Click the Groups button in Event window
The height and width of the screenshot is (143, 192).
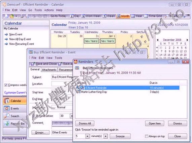[x=41, y=132]
